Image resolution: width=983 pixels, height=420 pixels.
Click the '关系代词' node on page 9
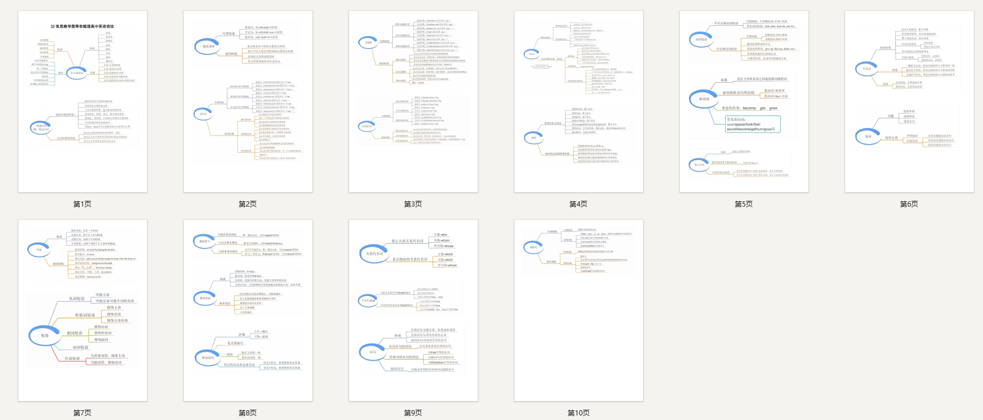374,254
